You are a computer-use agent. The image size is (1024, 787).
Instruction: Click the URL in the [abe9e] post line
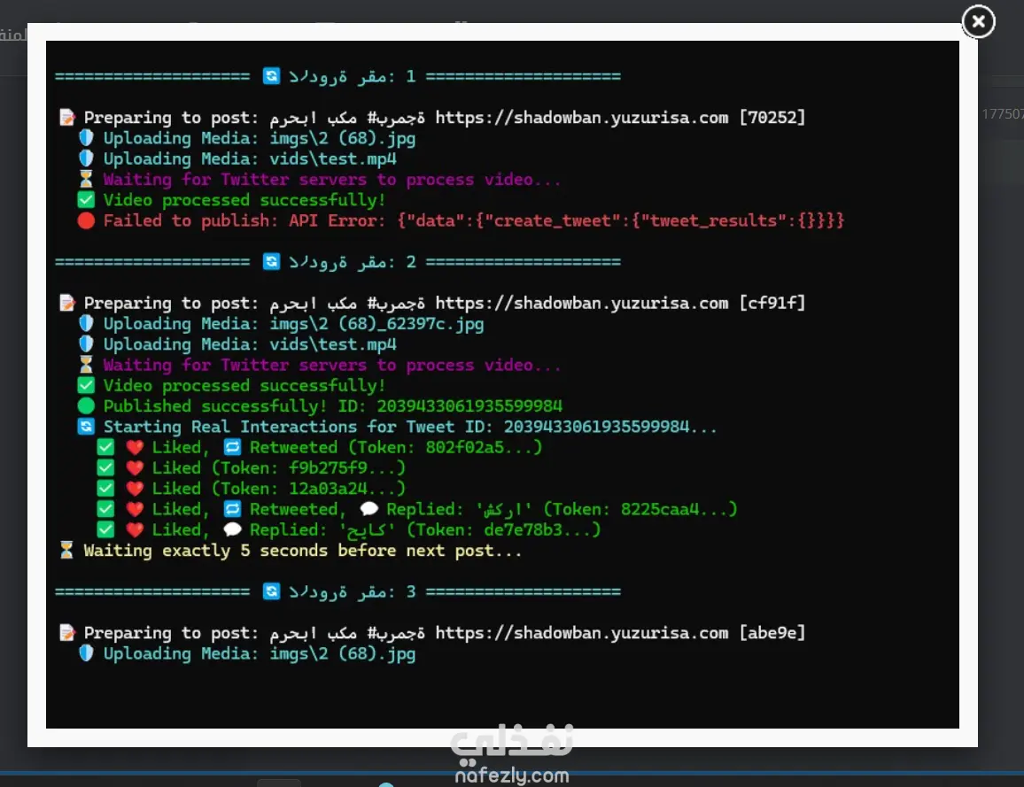tap(581, 632)
